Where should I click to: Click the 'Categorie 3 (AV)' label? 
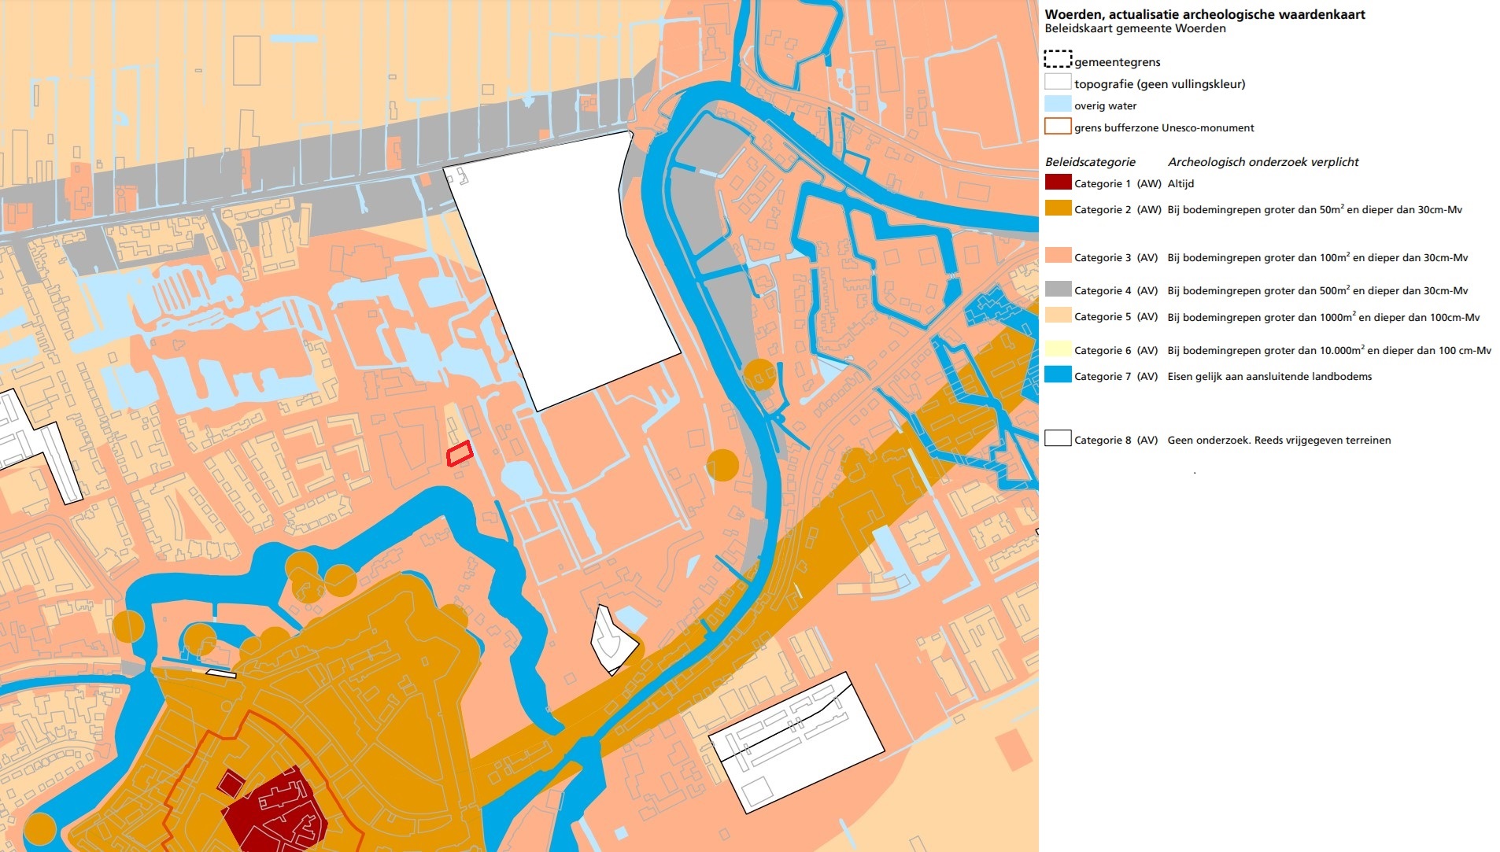click(1116, 258)
